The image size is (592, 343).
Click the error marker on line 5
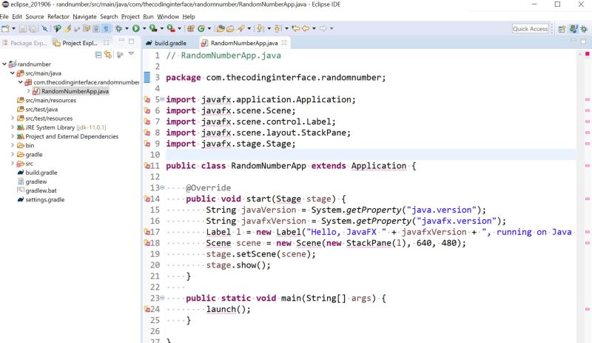[147, 99]
